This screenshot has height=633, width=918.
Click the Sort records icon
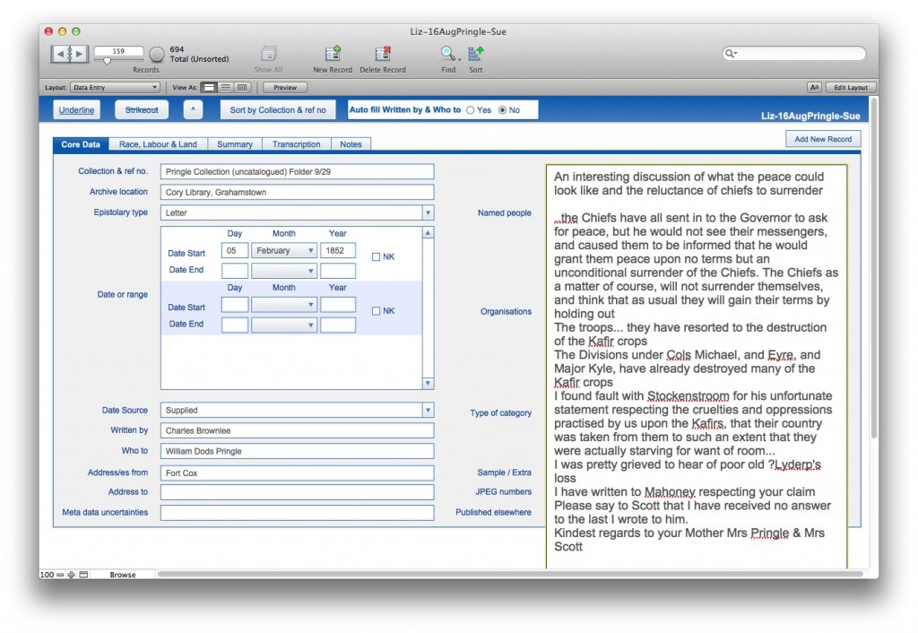[x=475, y=55]
